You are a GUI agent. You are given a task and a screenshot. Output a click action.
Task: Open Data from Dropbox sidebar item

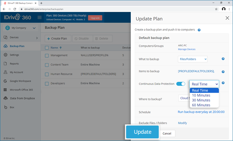point(20,98)
